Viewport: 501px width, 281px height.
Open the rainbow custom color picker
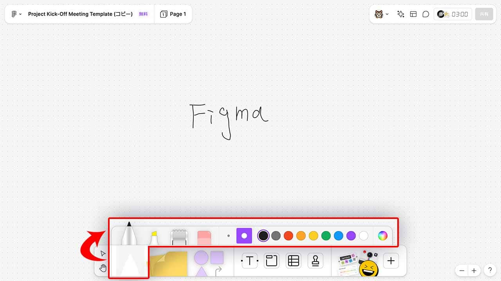tap(382, 236)
